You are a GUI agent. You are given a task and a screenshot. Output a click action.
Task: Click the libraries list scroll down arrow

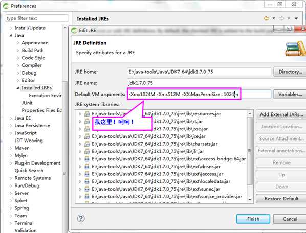[250, 199]
